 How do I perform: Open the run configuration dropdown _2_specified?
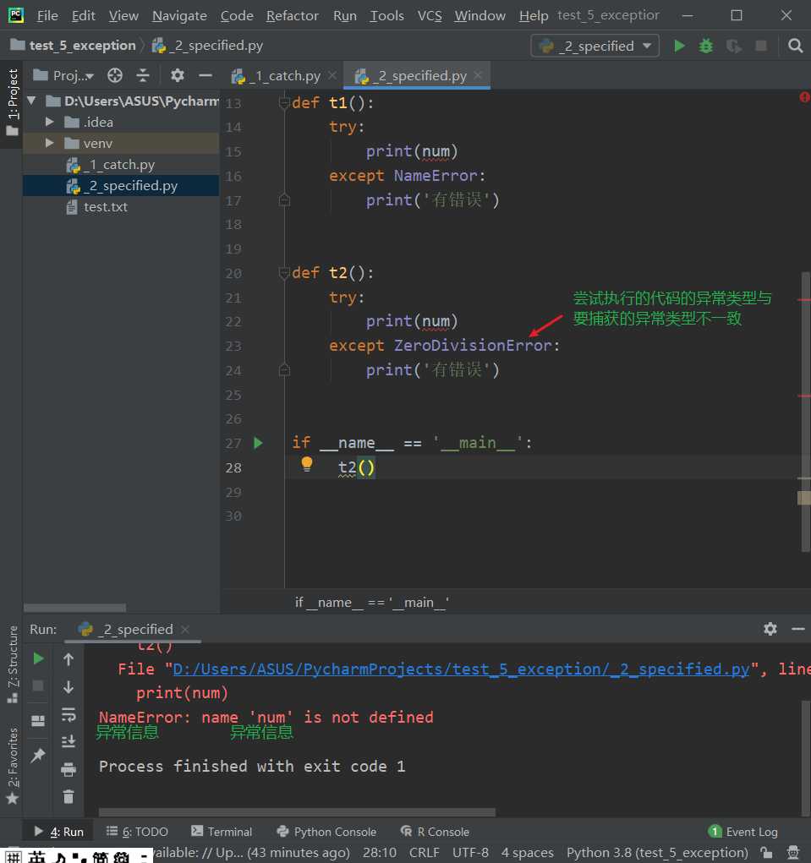coord(595,46)
